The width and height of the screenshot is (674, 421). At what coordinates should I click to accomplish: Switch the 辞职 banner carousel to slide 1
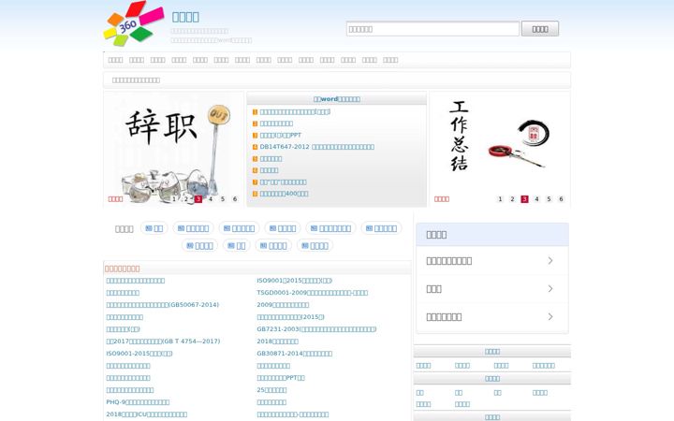[x=174, y=199]
